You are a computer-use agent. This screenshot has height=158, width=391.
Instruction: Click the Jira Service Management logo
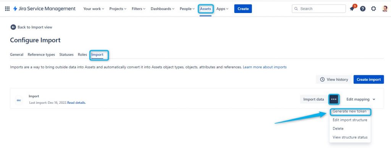[x=44, y=9]
